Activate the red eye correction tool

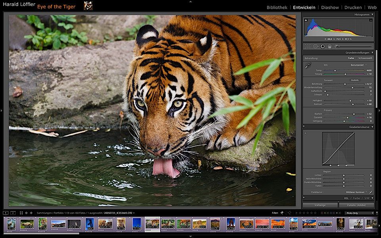[x=323, y=46]
